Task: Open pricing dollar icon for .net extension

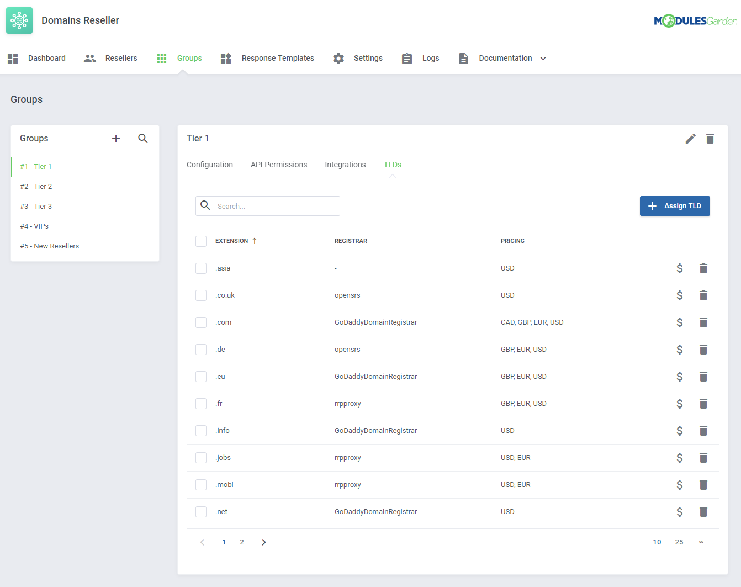Action: coord(679,511)
